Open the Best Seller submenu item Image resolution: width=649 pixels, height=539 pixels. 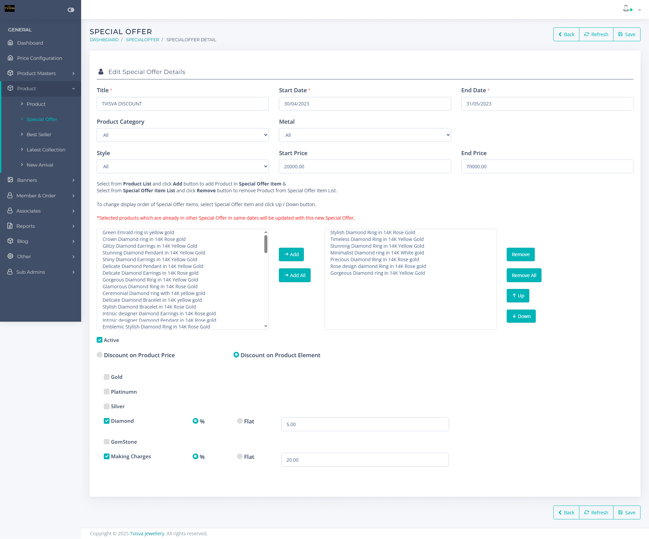[x=39, y=134]
